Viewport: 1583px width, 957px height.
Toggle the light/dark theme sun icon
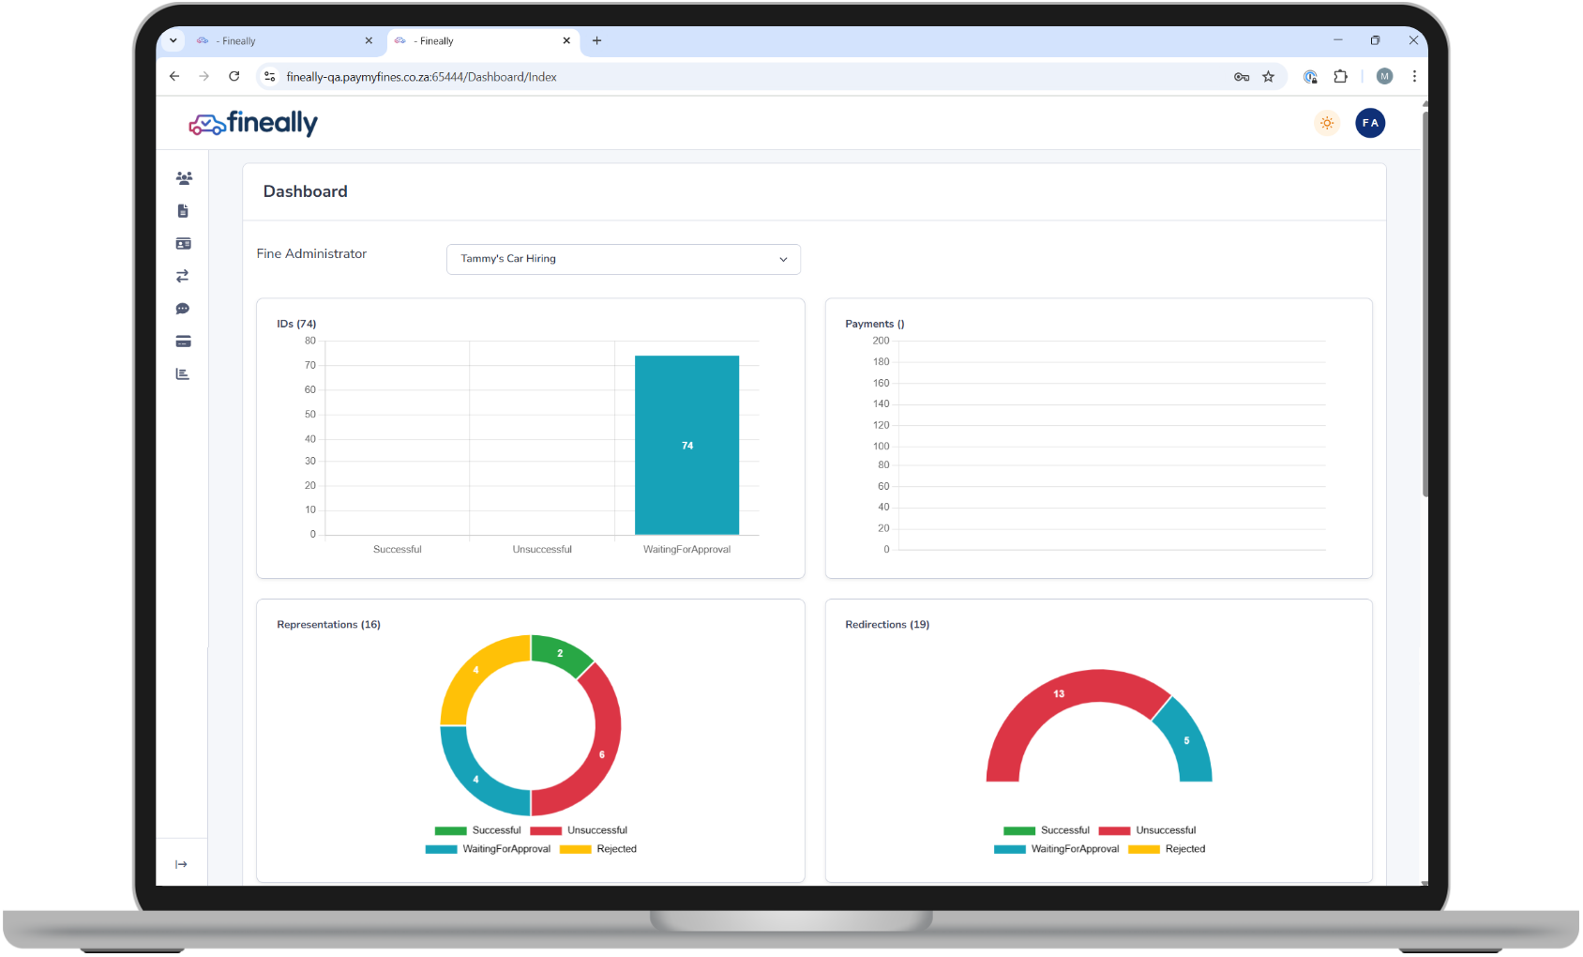1327,123
